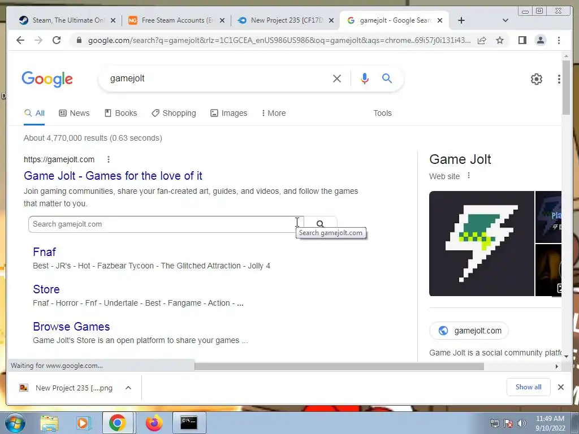
Task: Open the Browse Games sitelink
Action: pyautogui.click(x=71, y=327)
